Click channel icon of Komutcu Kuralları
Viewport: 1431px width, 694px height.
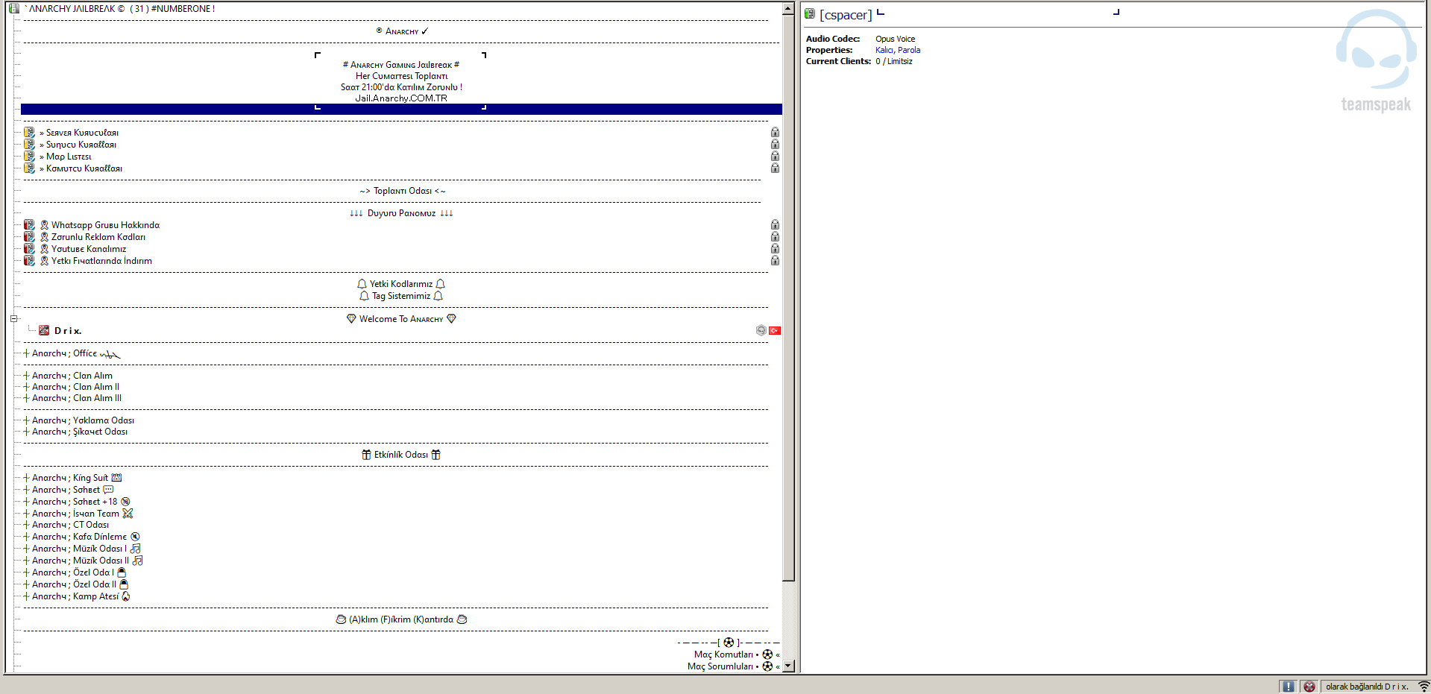coord(29,168)
